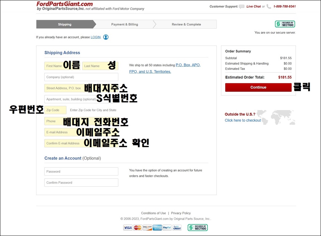Click the 'Shipping Address' heading
This screenshot has width=321, height=236.
62,52
